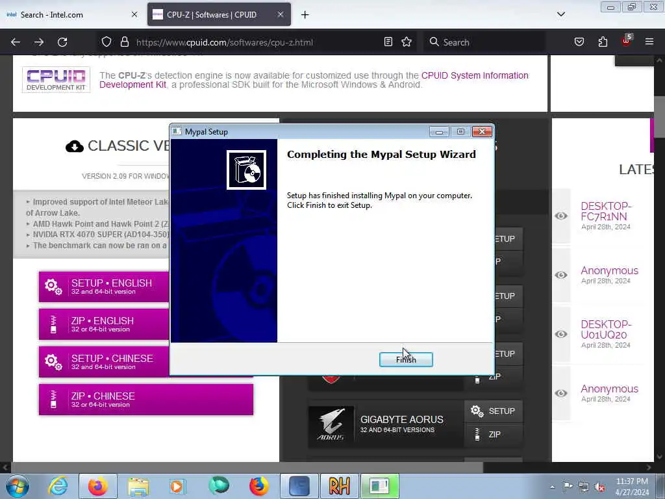Expand the list all tabs chevron
The image size is (665, 499).
point(560,14)
